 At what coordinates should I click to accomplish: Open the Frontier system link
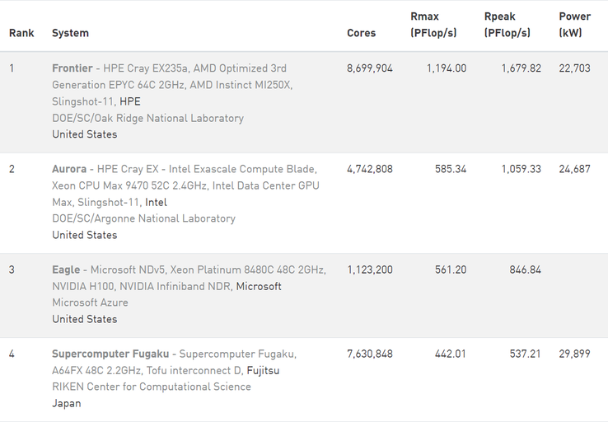(x=72, y=68)
